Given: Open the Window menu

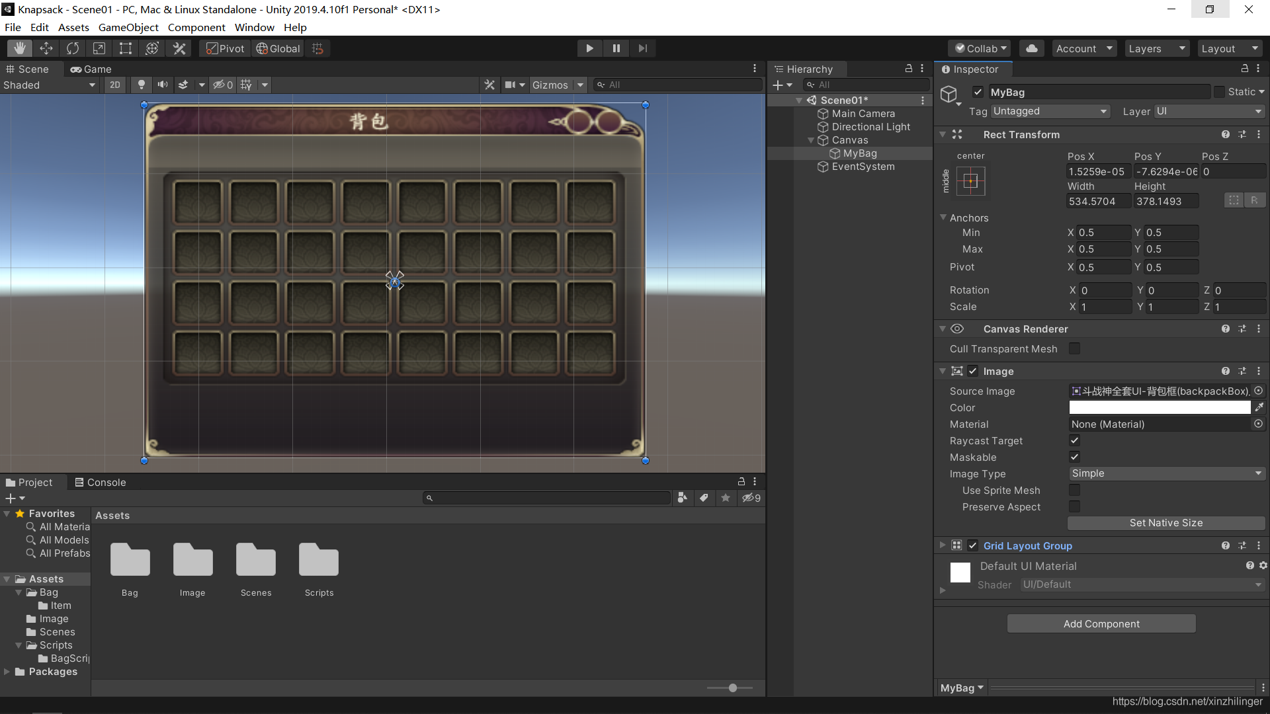Looking at the screenshot, I should [x=254, y=27].
